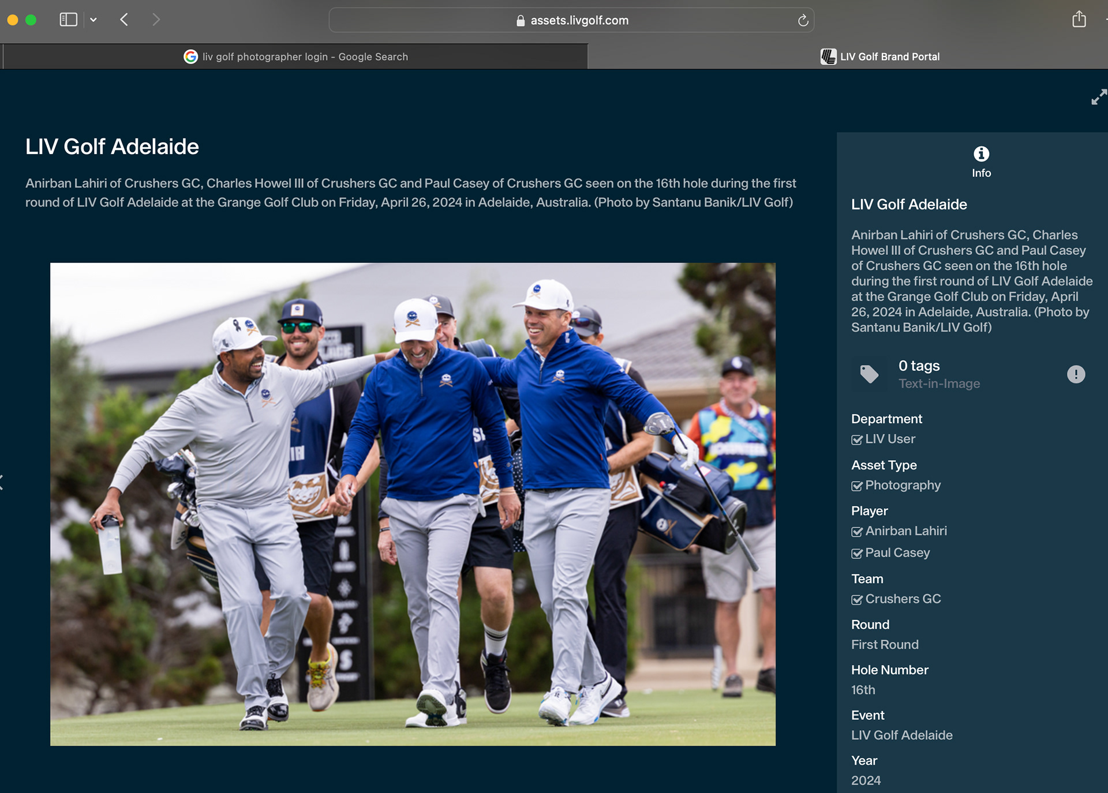Toggle the LIV User checkbox
The image size is (1108, 793).
click(857, 440)
